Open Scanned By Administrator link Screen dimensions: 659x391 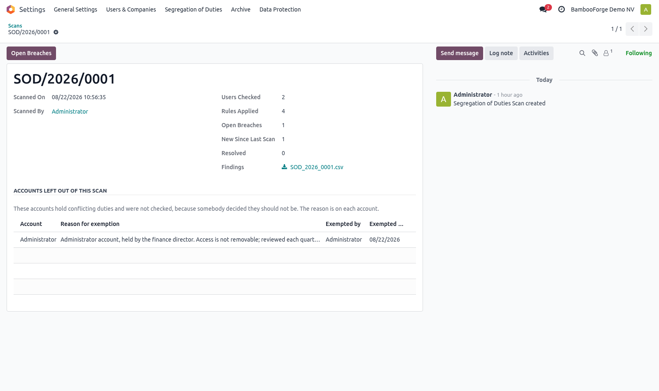click(70, 112)
